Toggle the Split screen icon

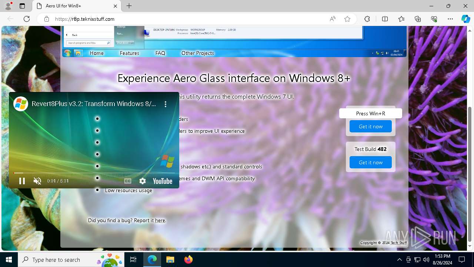tap(385, 19)
